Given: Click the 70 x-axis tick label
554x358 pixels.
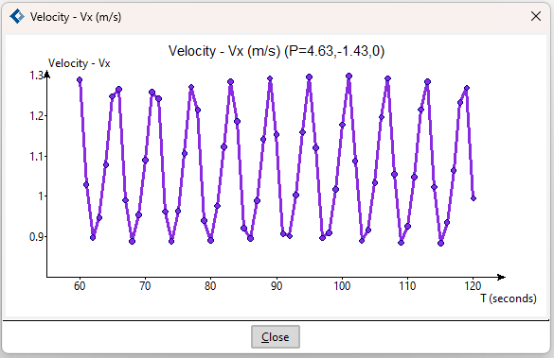Looking at the screenshot, I should [145, 286].
